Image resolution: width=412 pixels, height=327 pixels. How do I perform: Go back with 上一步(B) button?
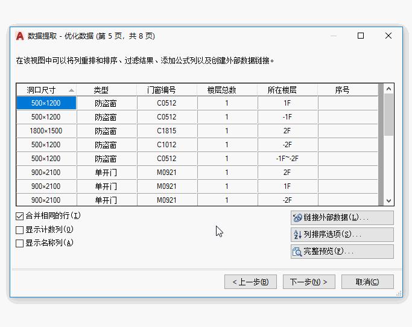[250, 282]
